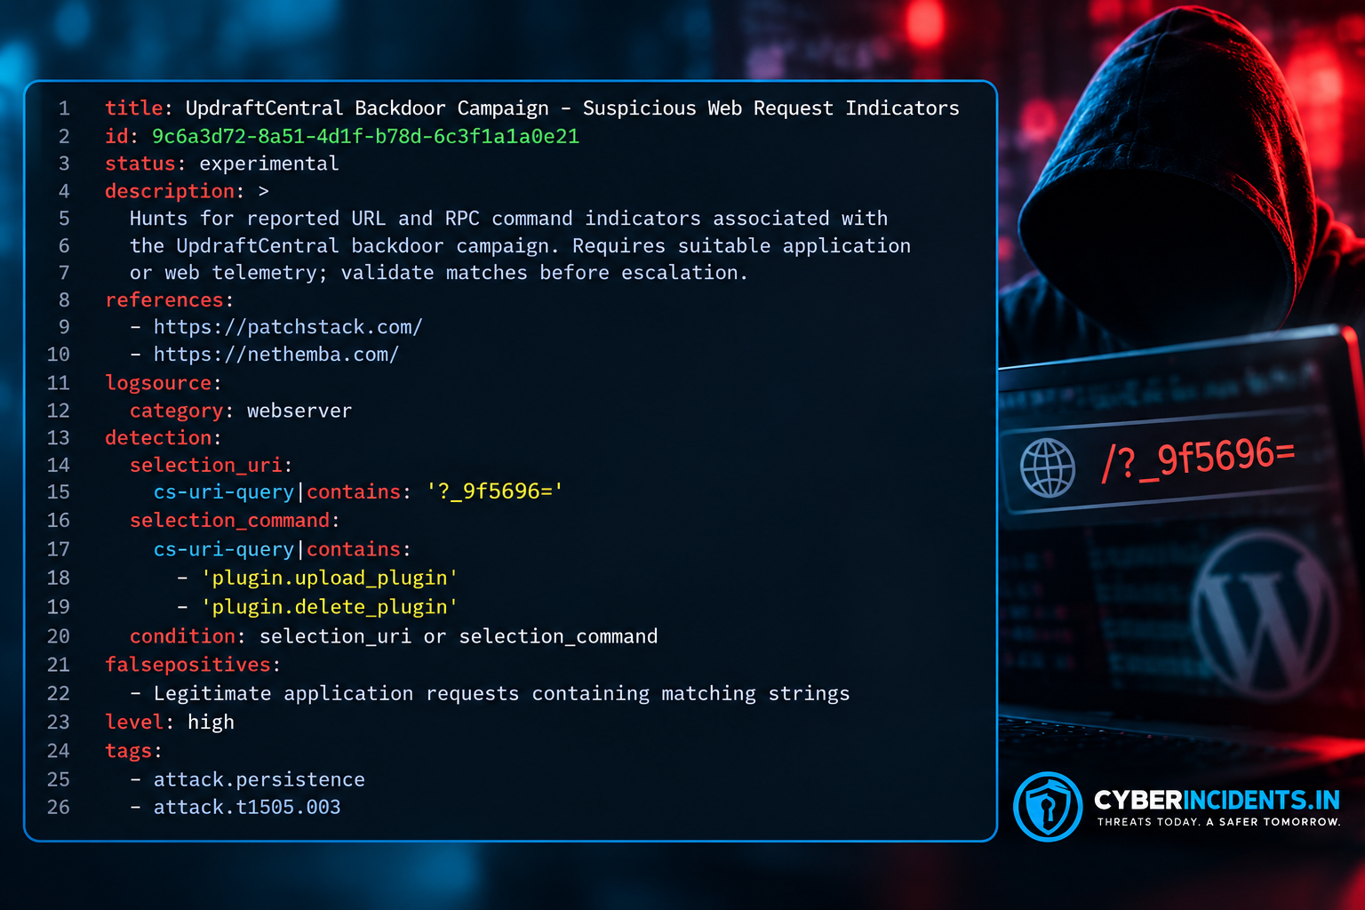Click 'experimental' status value

click(269, 164)
